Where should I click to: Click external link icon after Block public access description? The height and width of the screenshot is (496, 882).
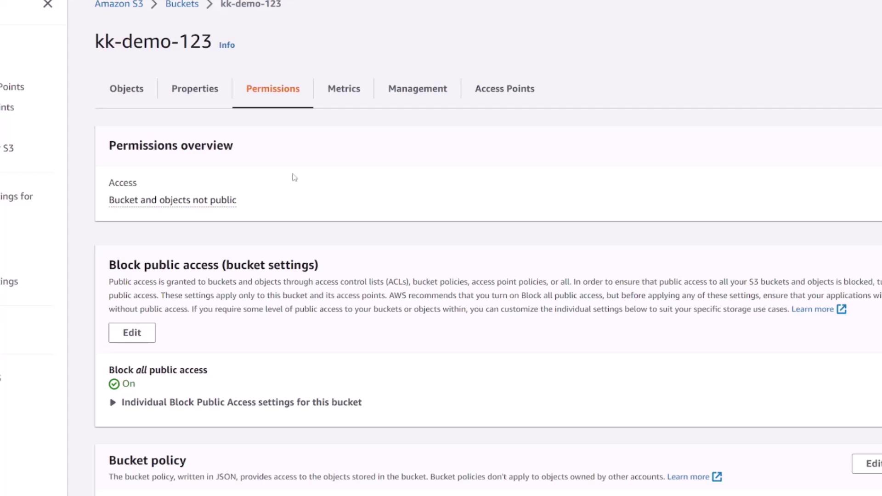click(x=842, y=309)
